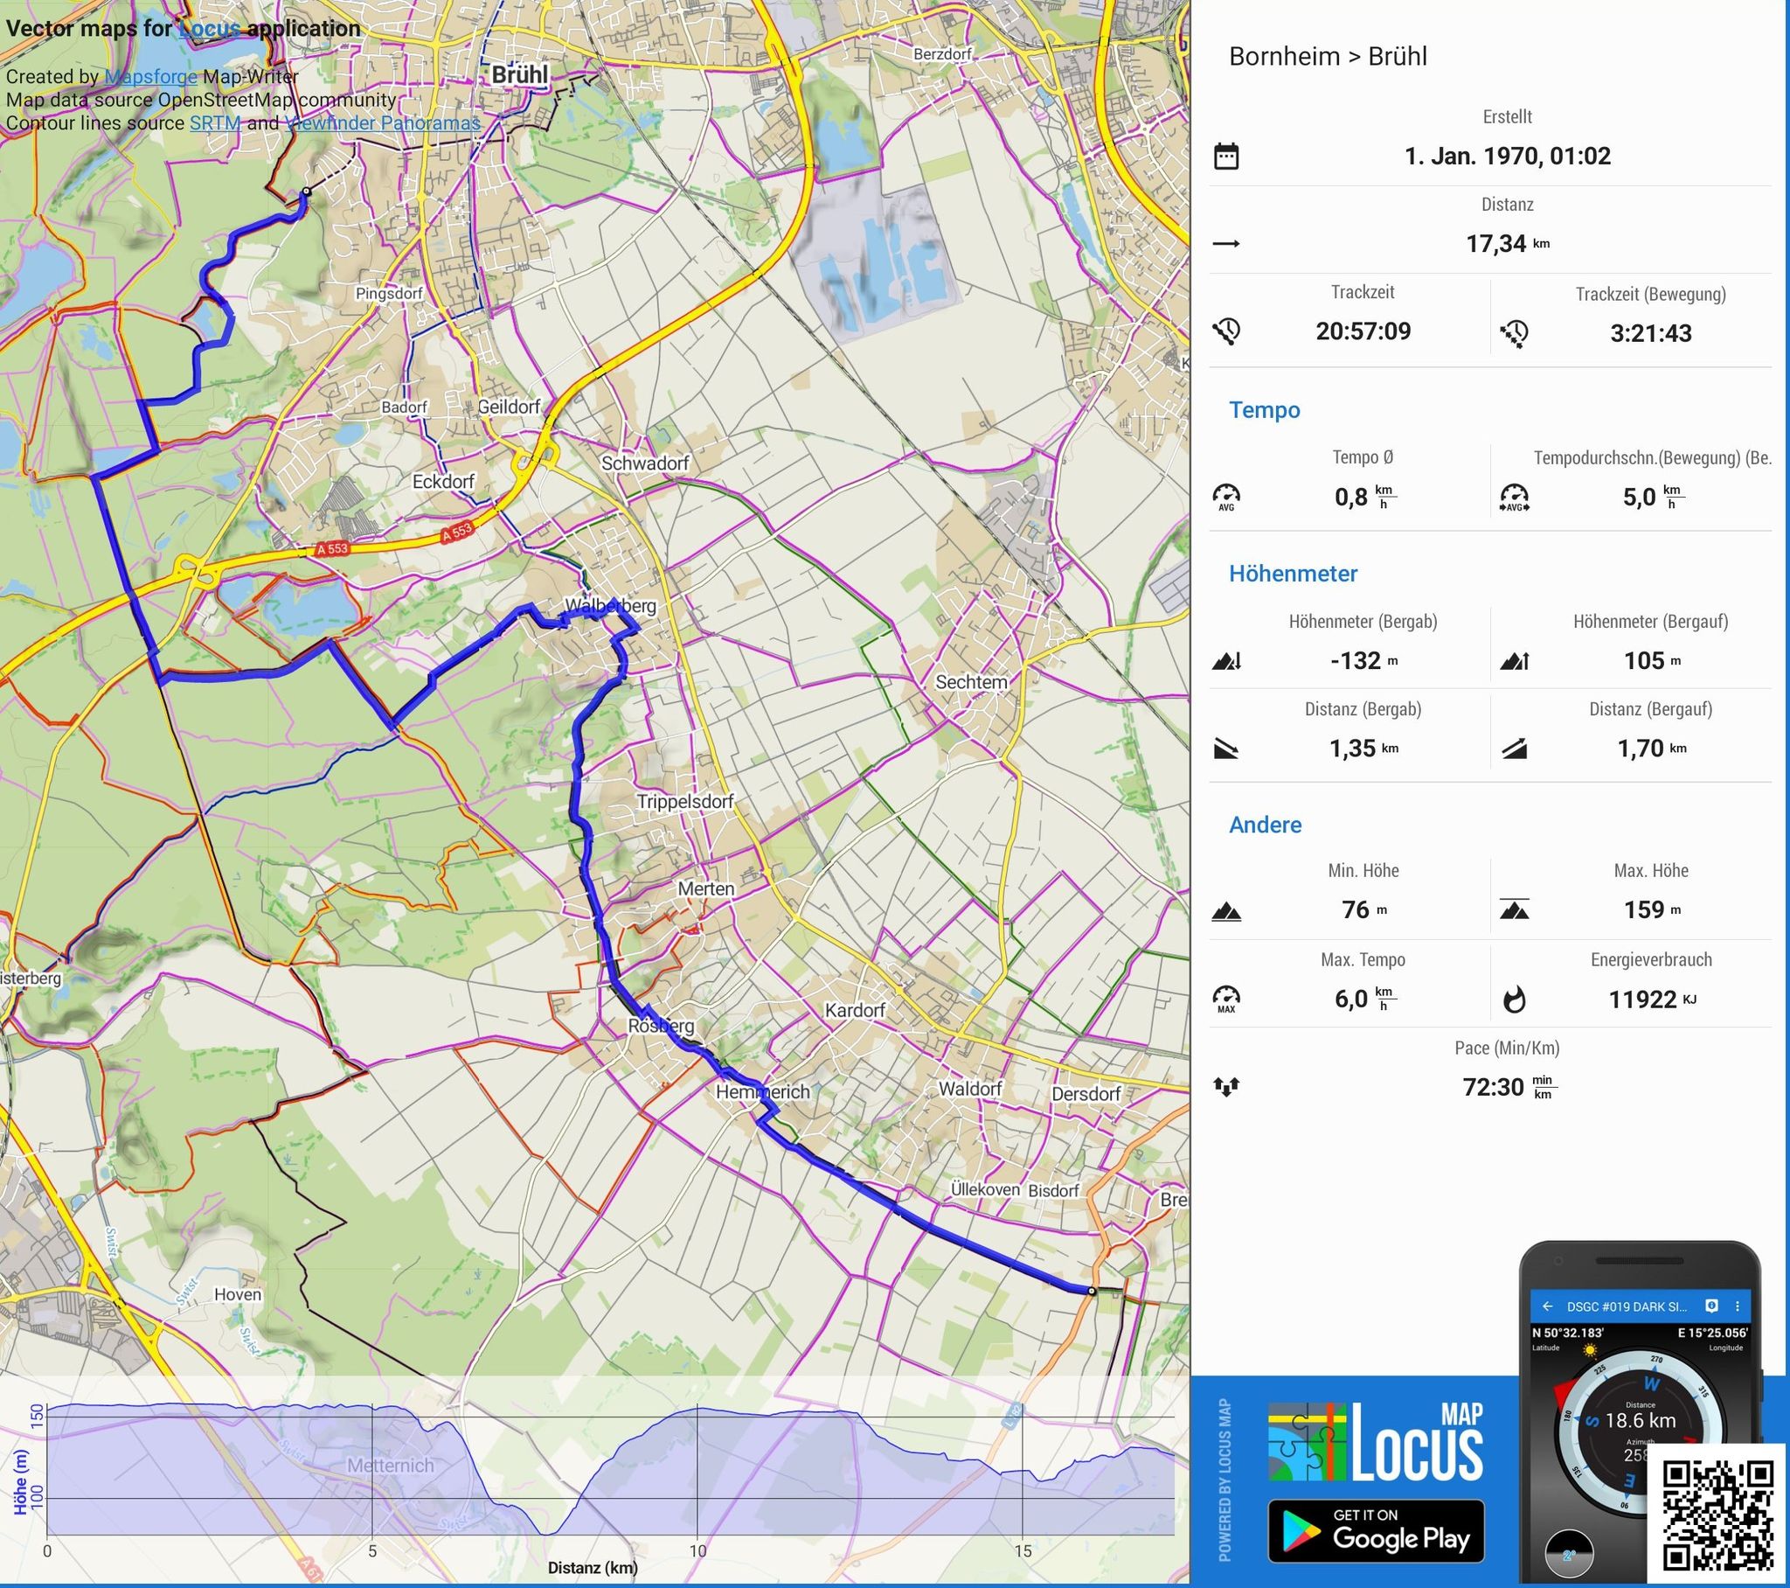Open the Mapsforge link
This screenshot has width=1790, height=1588.
click(x=150, y=76)
